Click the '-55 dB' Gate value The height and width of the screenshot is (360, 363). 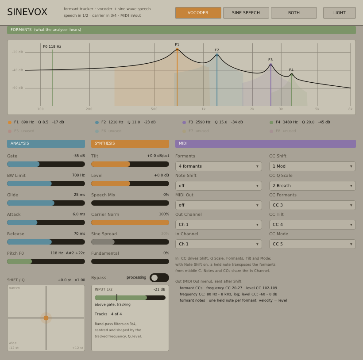[x=79, y=156]
